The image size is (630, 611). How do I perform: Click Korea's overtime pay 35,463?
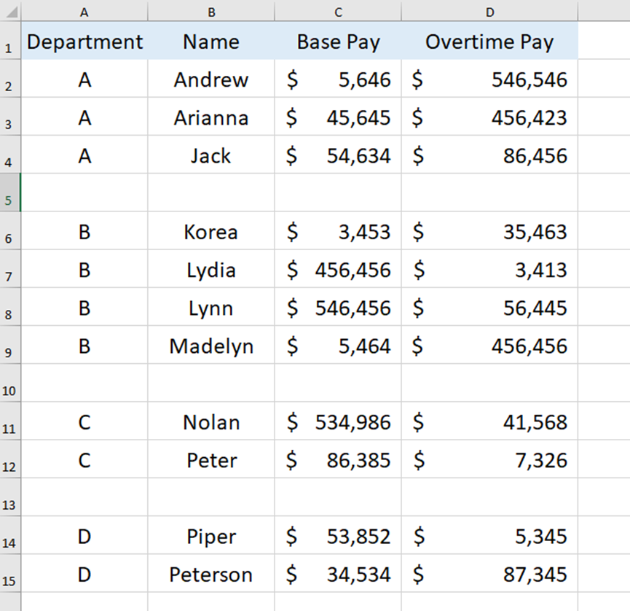pyautogui.click(x=489, y=231)
